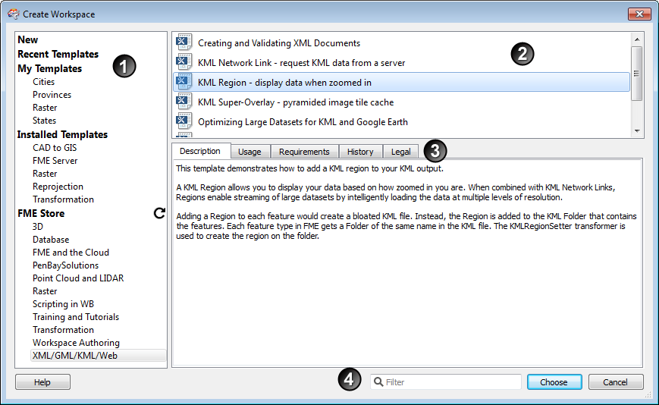Cancel the Create Workspace dialog
The width and height of the screenshot is (659, 405).
click(x=615, y=382)
